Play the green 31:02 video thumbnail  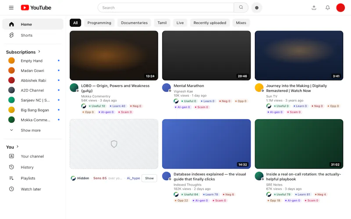(299, 144)
